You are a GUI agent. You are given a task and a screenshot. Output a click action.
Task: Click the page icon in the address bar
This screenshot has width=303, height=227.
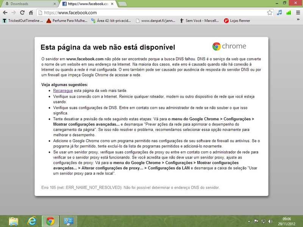[x=41, y=13]
